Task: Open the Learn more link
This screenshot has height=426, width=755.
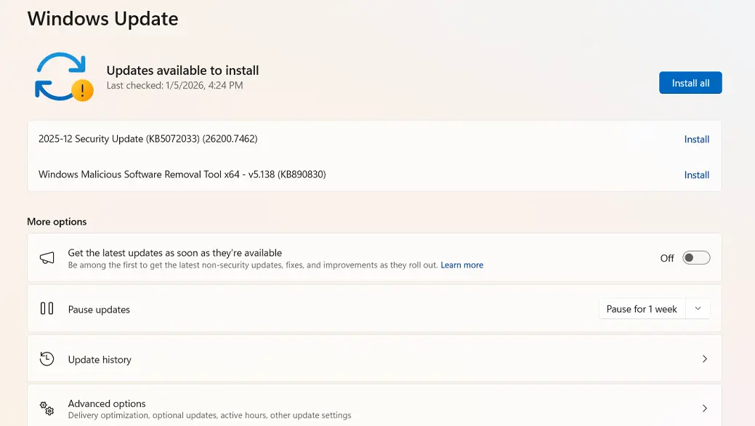Action: 461,265
